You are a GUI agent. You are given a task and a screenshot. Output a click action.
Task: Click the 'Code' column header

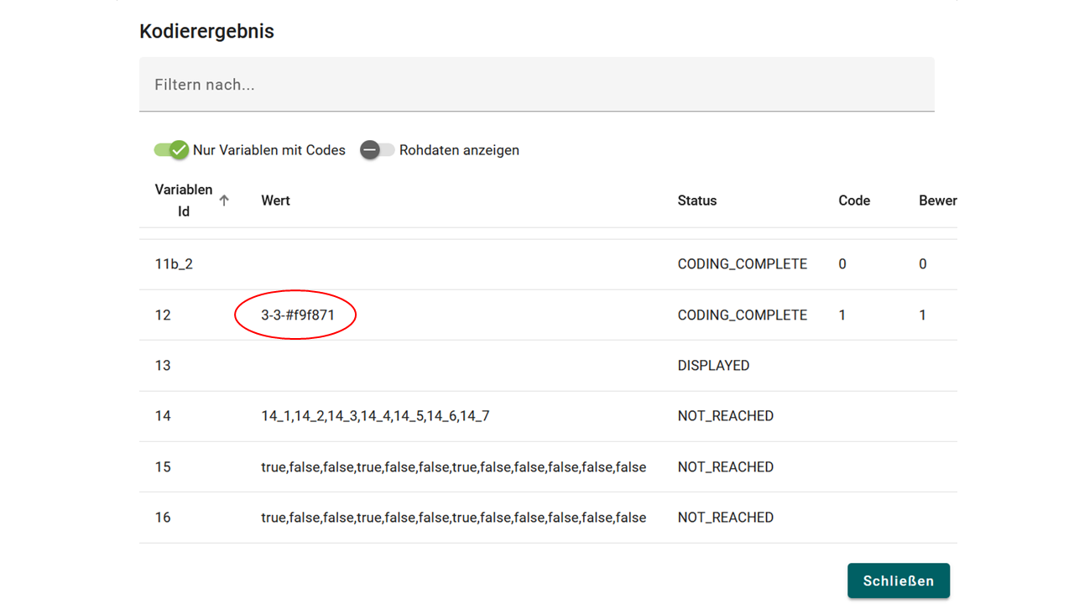tap(854, 200)
